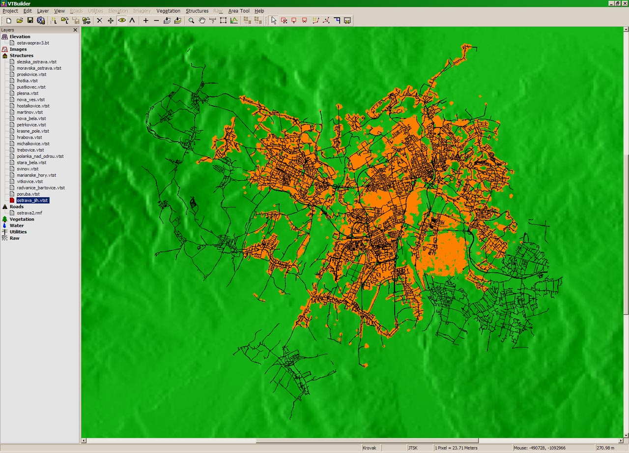This screenshot has height=453, width=629.
Task: Select ostavaoprav3.bt elevation layer
Action: (x=33, y=43)
